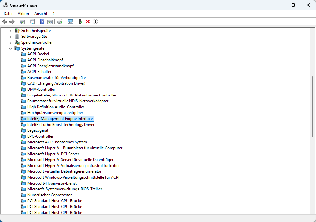Expand the Speichercontroller category
The height and width of the screenshot is (222, 316).
coord(11,42)
